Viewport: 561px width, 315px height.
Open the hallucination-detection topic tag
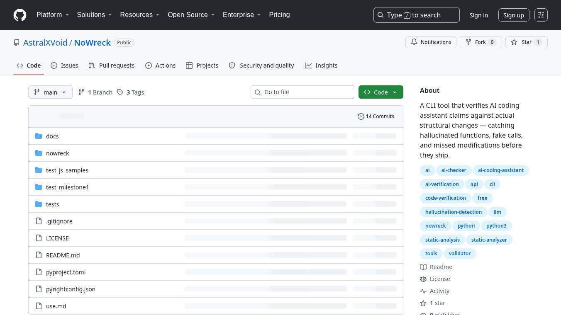click(x=454, y=212)
